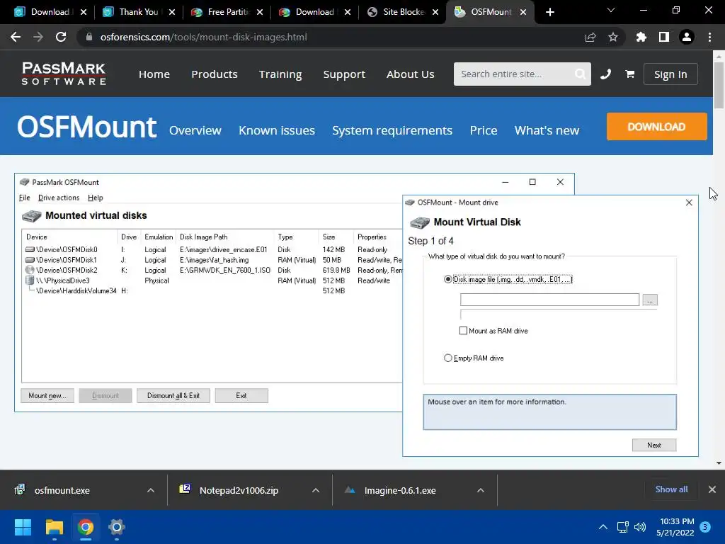The height and width of the screenshot is (544, 725).
Task: Toggle the browser side panel icon
Action: point(664,37)
